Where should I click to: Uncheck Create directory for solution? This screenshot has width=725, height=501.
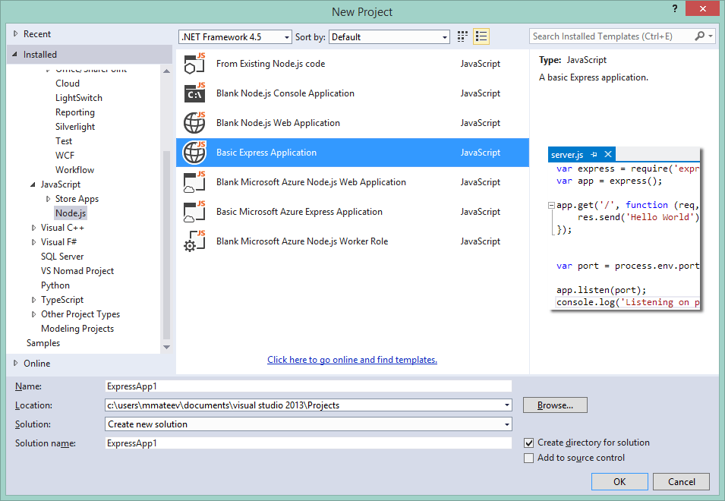(x=528, y=443)
